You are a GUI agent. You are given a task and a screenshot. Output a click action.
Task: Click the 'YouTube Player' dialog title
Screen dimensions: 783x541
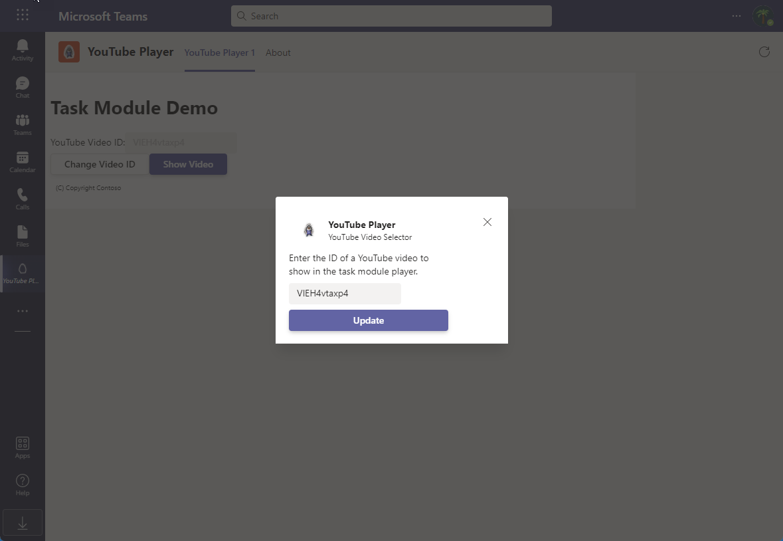(362, 225)
